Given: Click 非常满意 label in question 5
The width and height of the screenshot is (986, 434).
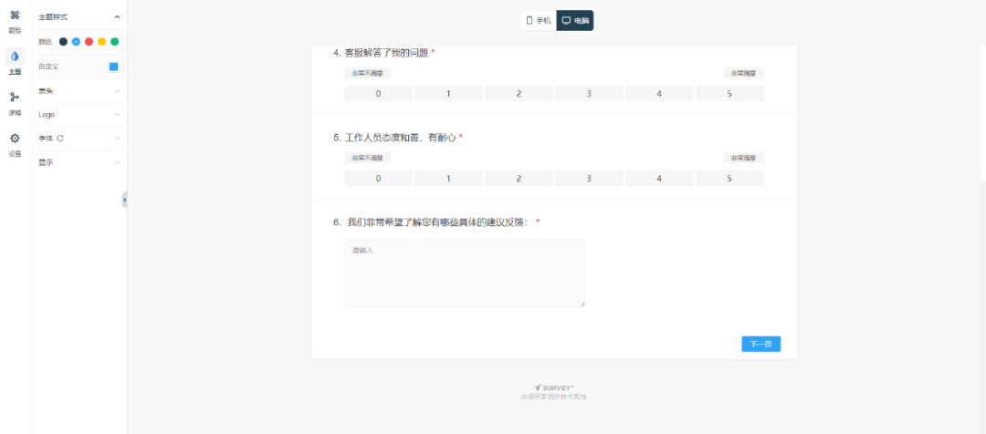Looking at the screenshot, I should [743, 159].
